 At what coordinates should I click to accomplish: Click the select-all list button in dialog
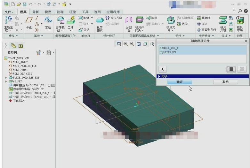click(231, 69)
